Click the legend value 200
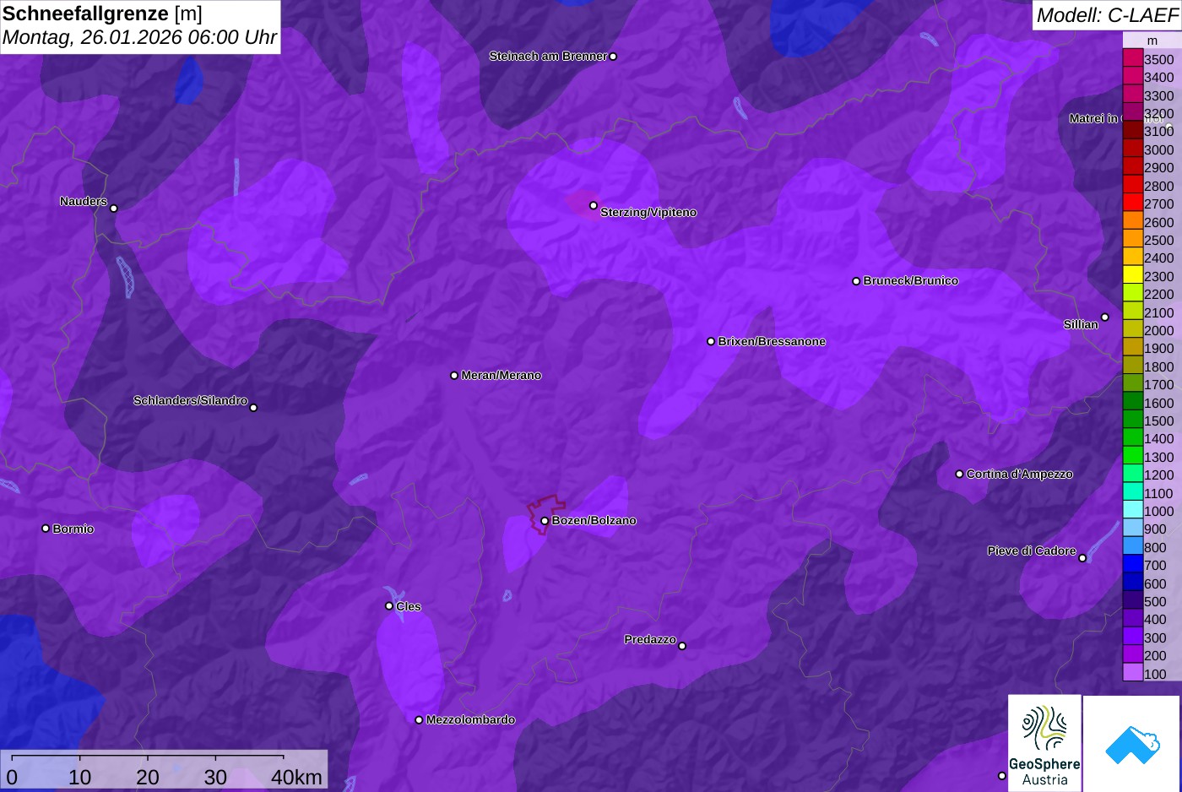 click(1155, 655)
